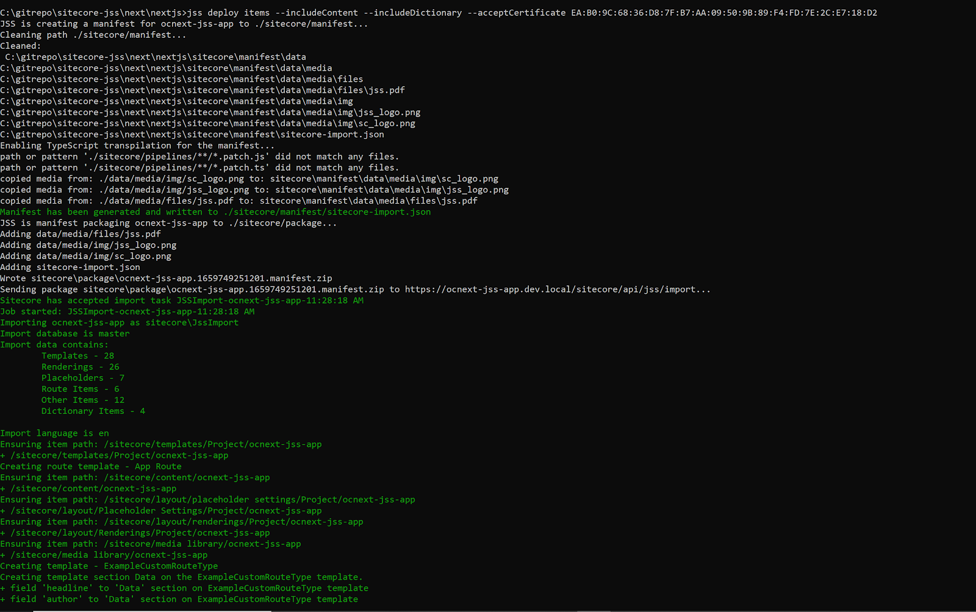Click 'Adding data/media/files/jss.pdf' line
The height and width of the screenshot is (612, 976).
(81, 234)
